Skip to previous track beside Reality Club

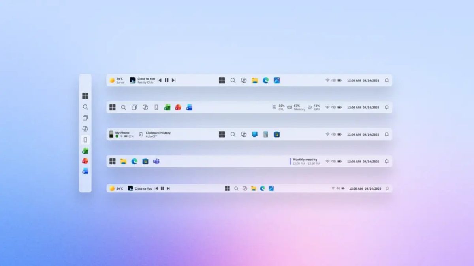(x=160, y=80)
